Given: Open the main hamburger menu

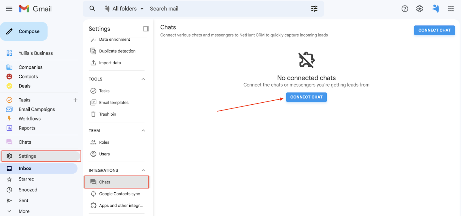Looking at the screenshot, I should point(9,9).
